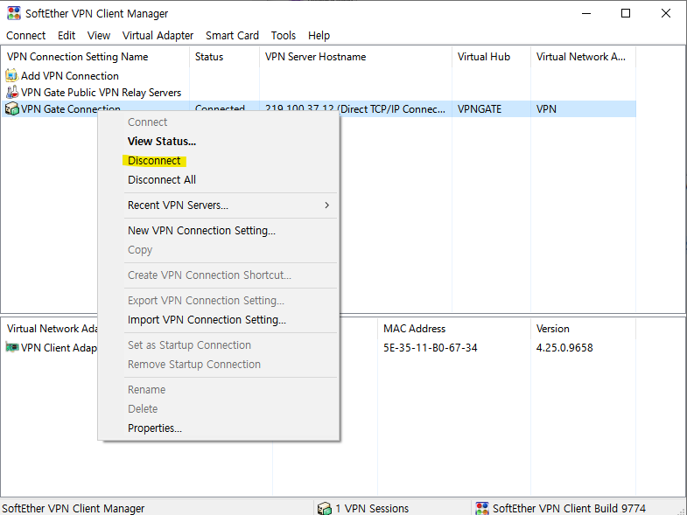Click the Add VPN Connection icon
This screenshot has width=687, height=515.
[12, 75]
